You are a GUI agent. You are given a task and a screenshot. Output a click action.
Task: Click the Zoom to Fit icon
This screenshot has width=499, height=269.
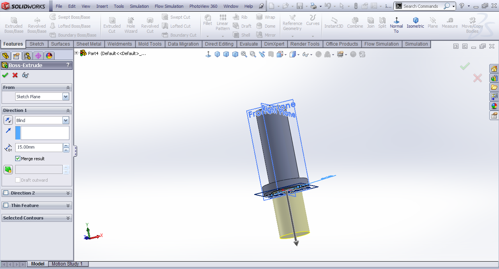(x=244, y=54)
